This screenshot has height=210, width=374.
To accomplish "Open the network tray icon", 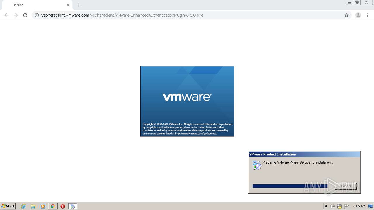I will coord(339,206).
